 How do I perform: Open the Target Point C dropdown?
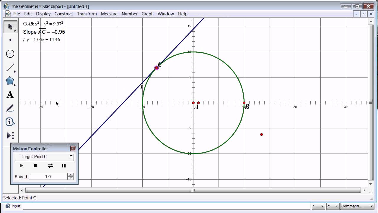[71, 156]
